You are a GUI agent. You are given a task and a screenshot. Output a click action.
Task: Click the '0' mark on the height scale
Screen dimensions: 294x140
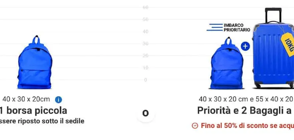[146, 80]
